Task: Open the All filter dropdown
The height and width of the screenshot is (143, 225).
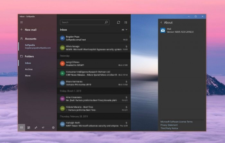Action: [x=124, y=29]
